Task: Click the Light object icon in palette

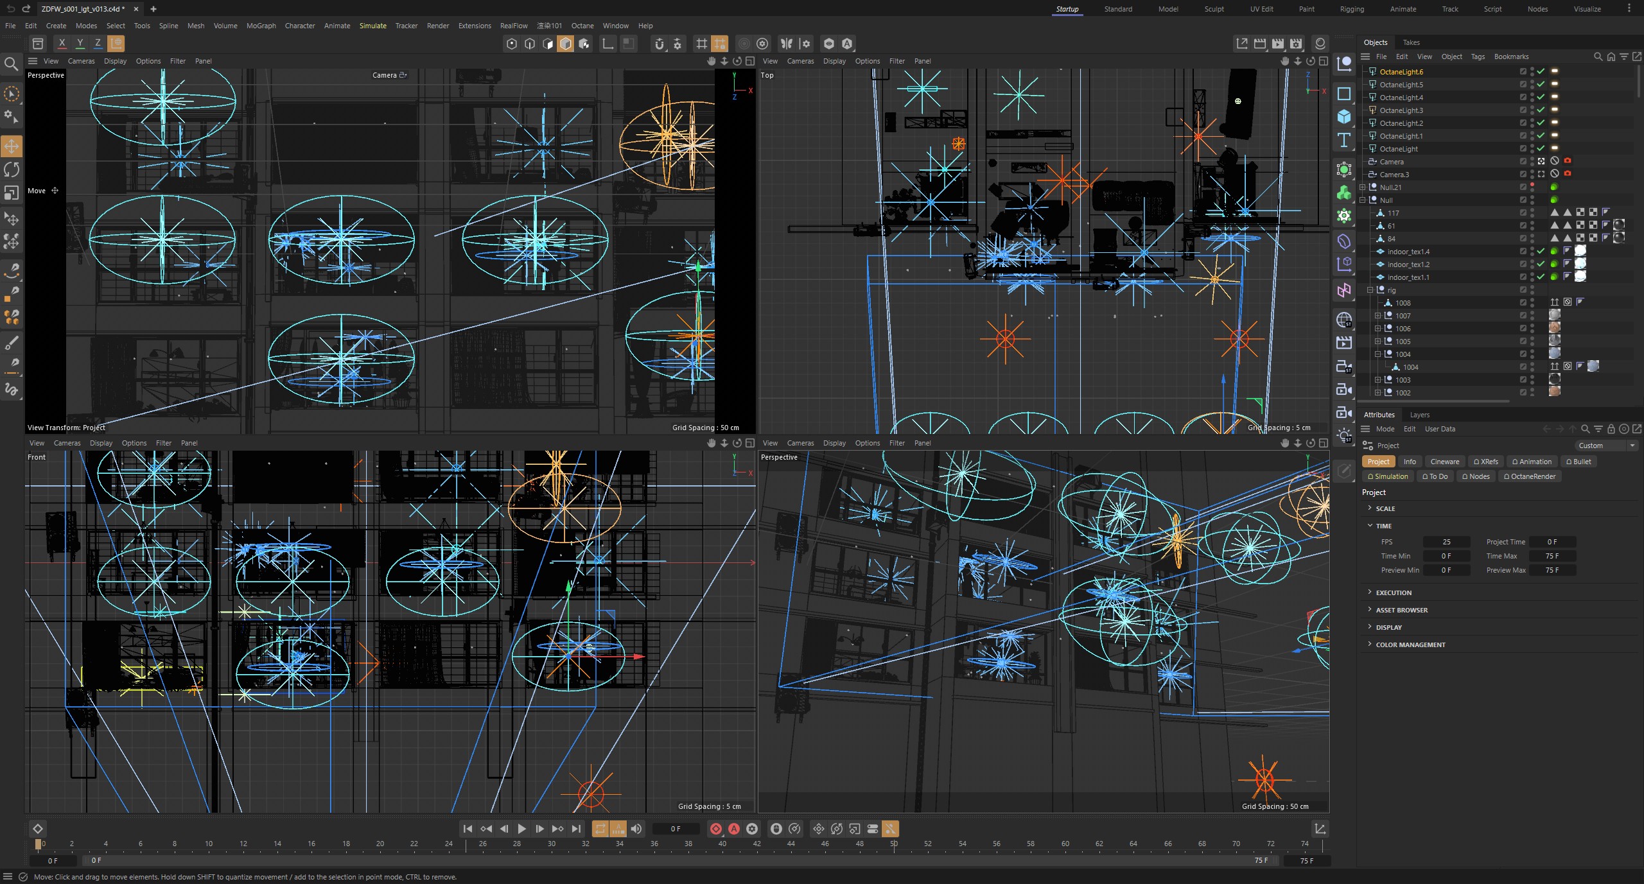Action: 1343,435
